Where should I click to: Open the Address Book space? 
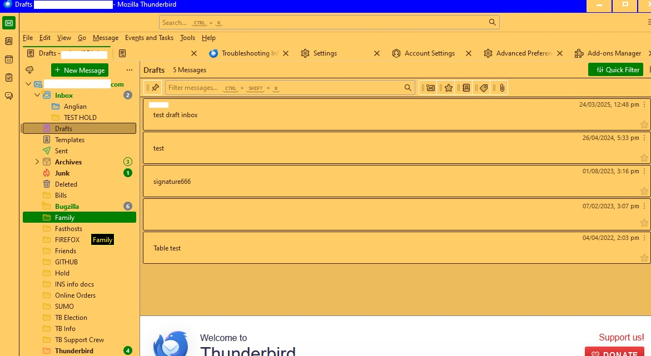[9, 41]
